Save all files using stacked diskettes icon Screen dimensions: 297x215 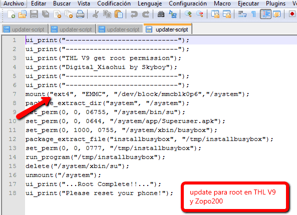click(x=46, y=14)
